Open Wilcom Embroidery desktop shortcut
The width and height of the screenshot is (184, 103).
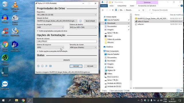pos(15,46)
